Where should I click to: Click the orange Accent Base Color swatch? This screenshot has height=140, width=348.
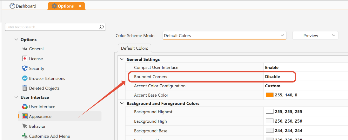270,95
